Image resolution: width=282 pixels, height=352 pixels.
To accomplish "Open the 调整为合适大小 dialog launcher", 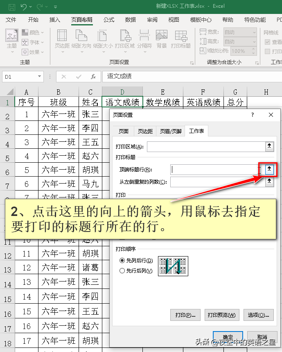I will pyautogui.click(x=257, y=63).
